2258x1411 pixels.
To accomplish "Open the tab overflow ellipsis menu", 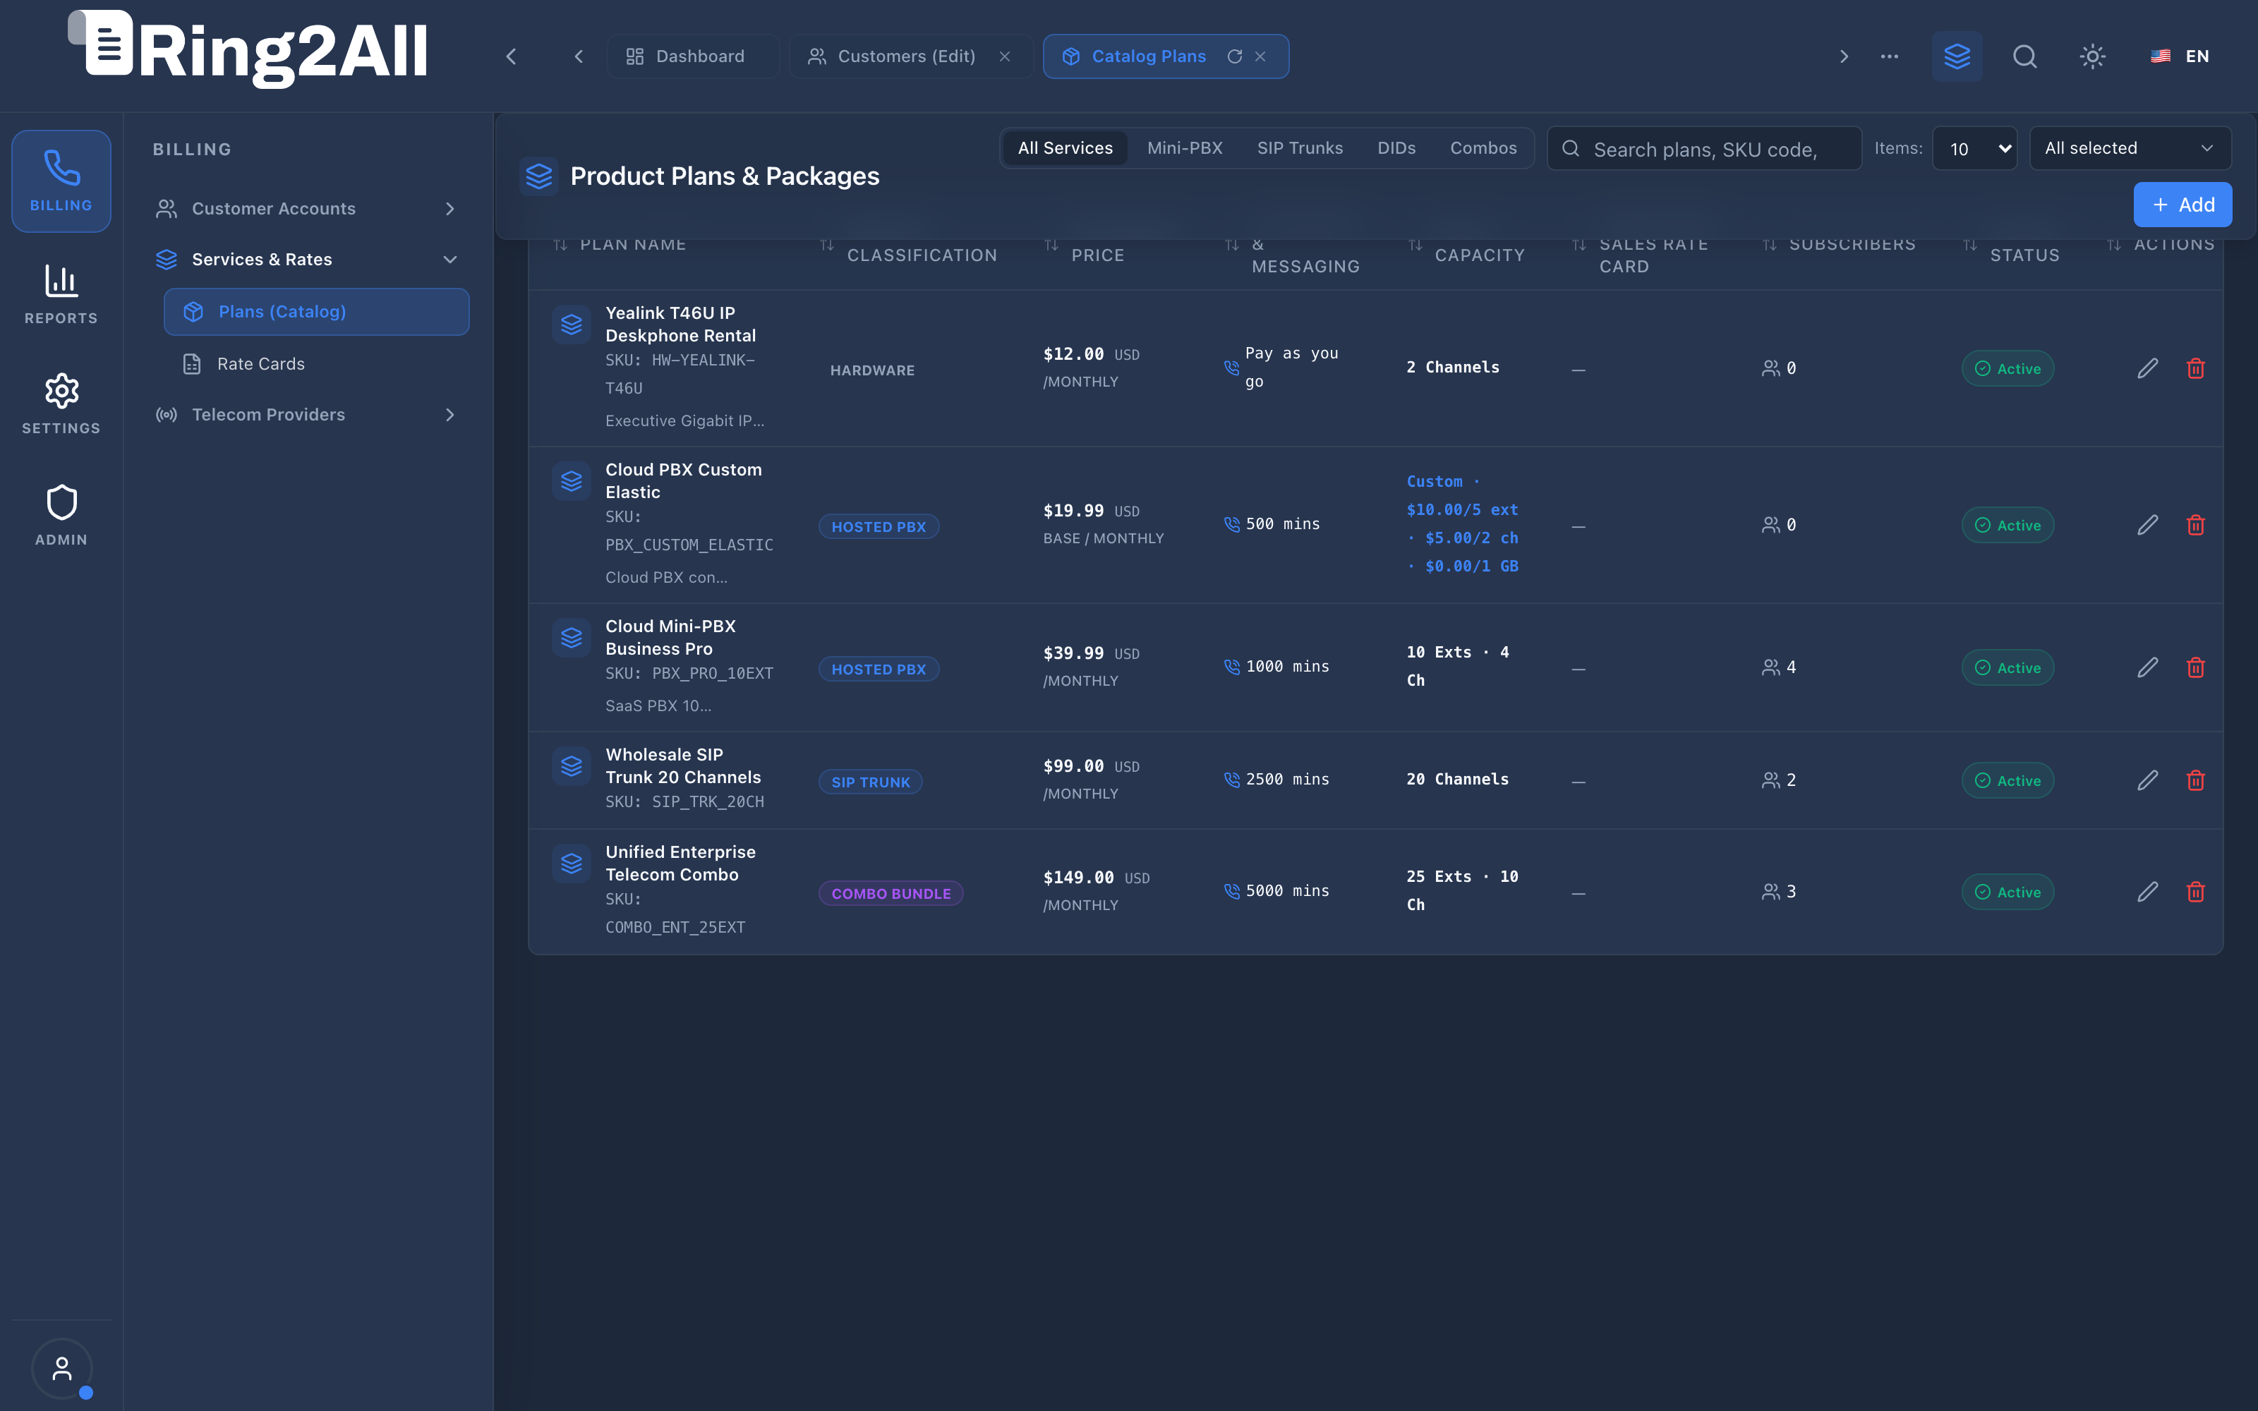I will click(x=1890, y=56).
